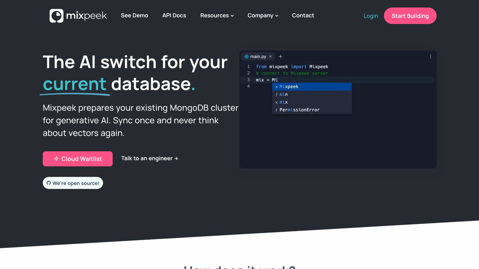Click code line 3 'mix = Mi'
The height and width of the screenshot is (269, 479).
coord(267,80)
